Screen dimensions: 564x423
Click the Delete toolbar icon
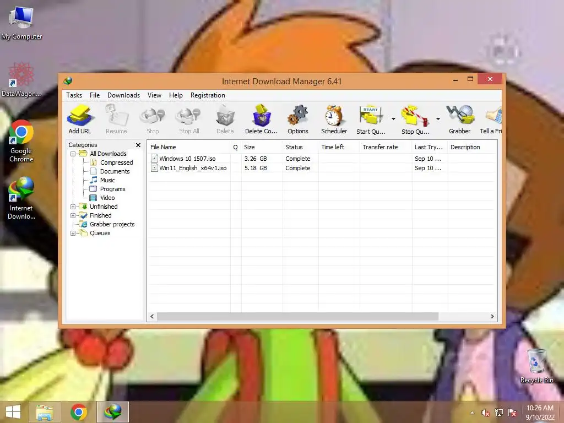point(225,120)
